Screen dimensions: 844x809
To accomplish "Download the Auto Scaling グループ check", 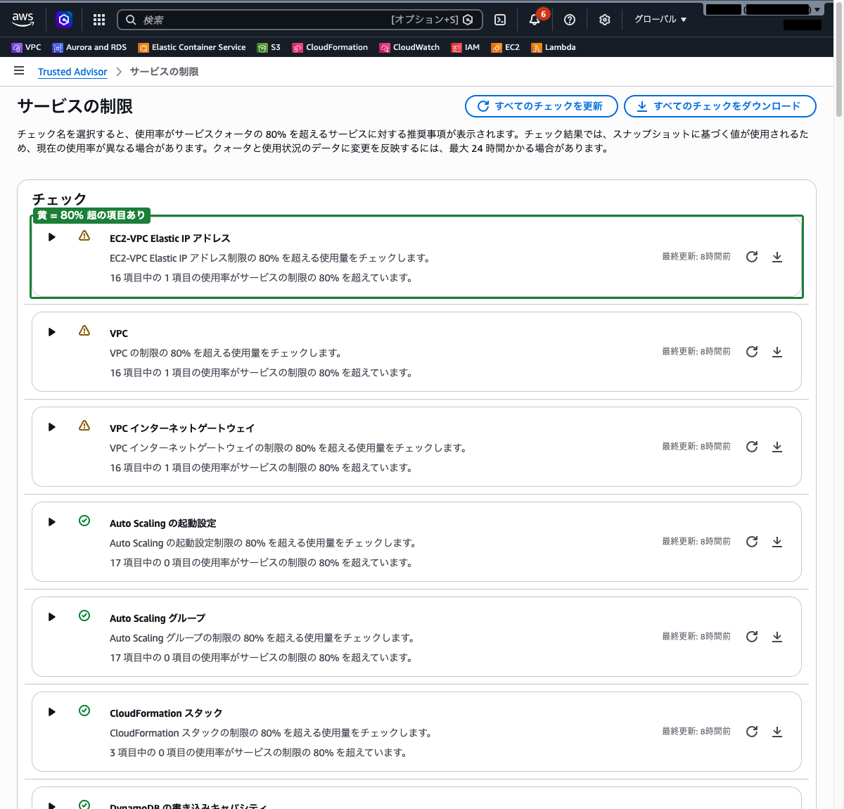I will (777, 637).
